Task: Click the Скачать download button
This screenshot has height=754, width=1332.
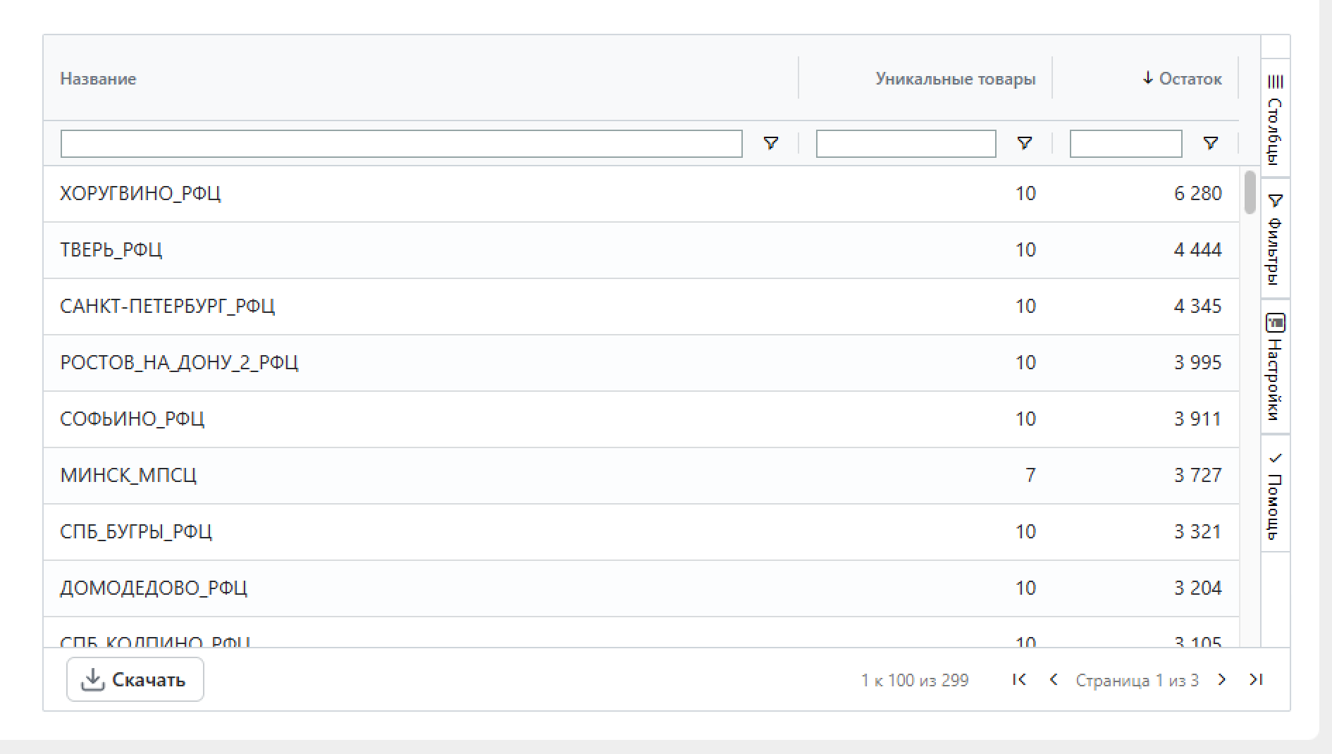Action: [x=135, y=679]
